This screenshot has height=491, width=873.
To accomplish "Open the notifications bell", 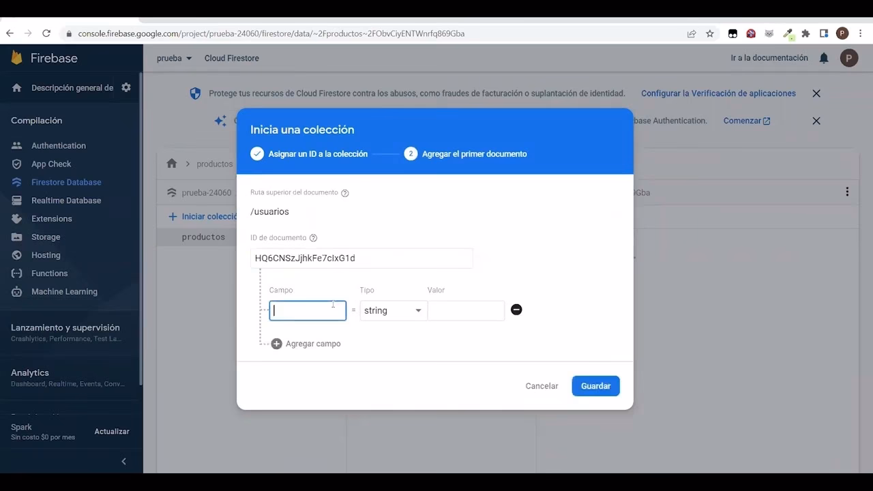I will [824, 59].
